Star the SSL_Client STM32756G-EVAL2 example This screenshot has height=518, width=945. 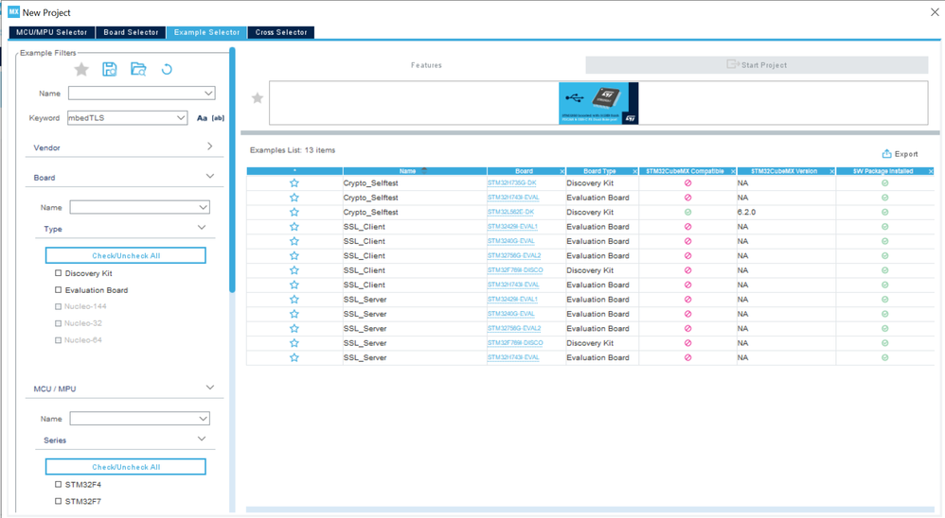[294, 255]
